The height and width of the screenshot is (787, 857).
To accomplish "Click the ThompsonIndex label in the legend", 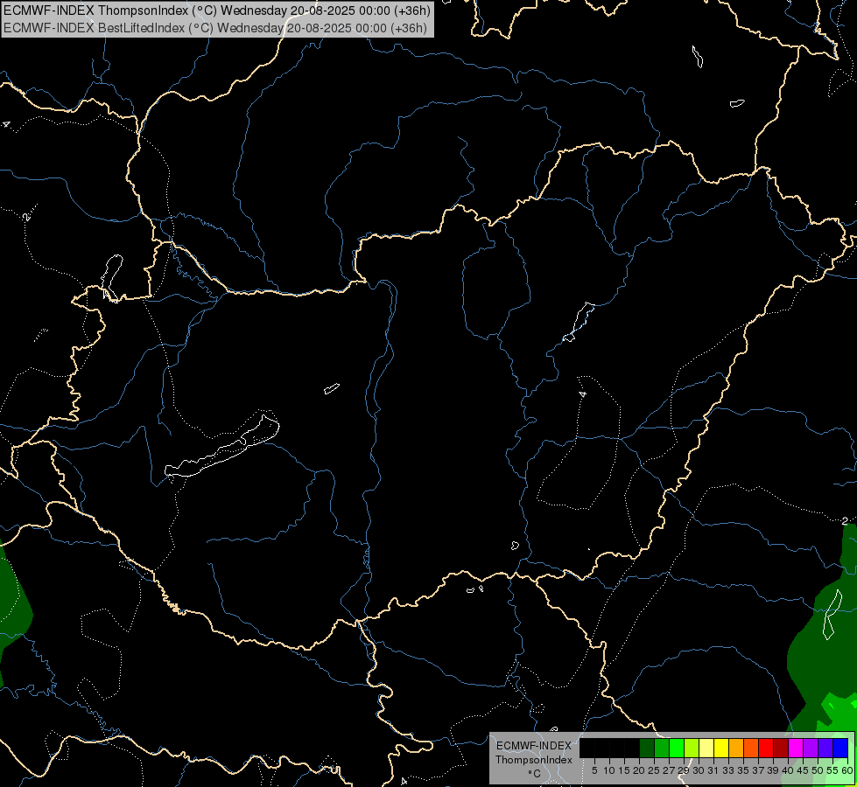I will pos(534,760).
